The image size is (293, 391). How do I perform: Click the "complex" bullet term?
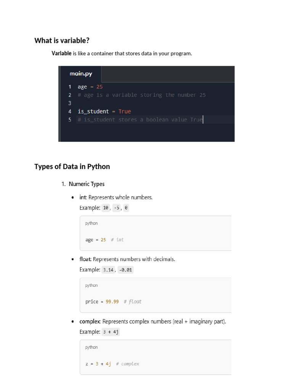(90, 322)
